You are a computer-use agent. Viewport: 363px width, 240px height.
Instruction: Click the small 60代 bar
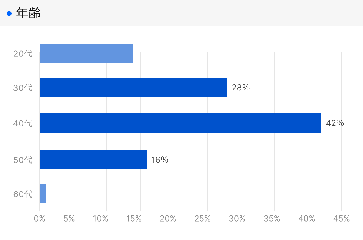tap(43, 194)
